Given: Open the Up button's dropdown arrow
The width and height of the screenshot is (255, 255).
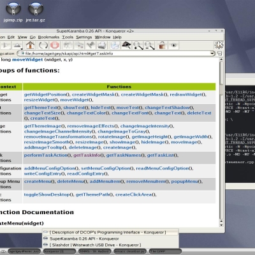Looking at the screenshot, I should tap(22, 49).
